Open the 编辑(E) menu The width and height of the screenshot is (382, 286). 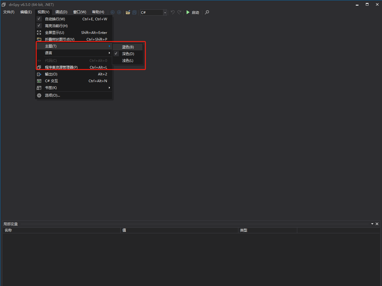(x=26, y=12)
